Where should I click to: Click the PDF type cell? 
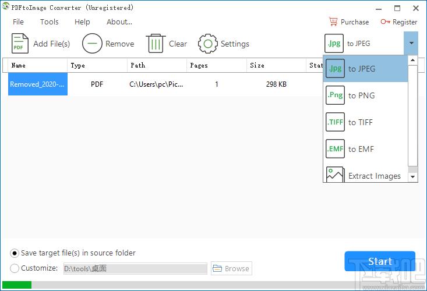pyautogui.click(x=97, y=84)
